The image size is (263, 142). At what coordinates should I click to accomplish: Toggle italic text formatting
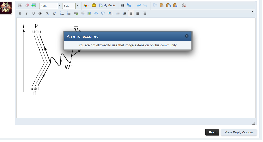pos(27,13)
